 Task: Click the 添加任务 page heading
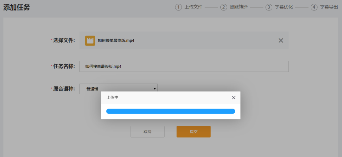(16, 8)
